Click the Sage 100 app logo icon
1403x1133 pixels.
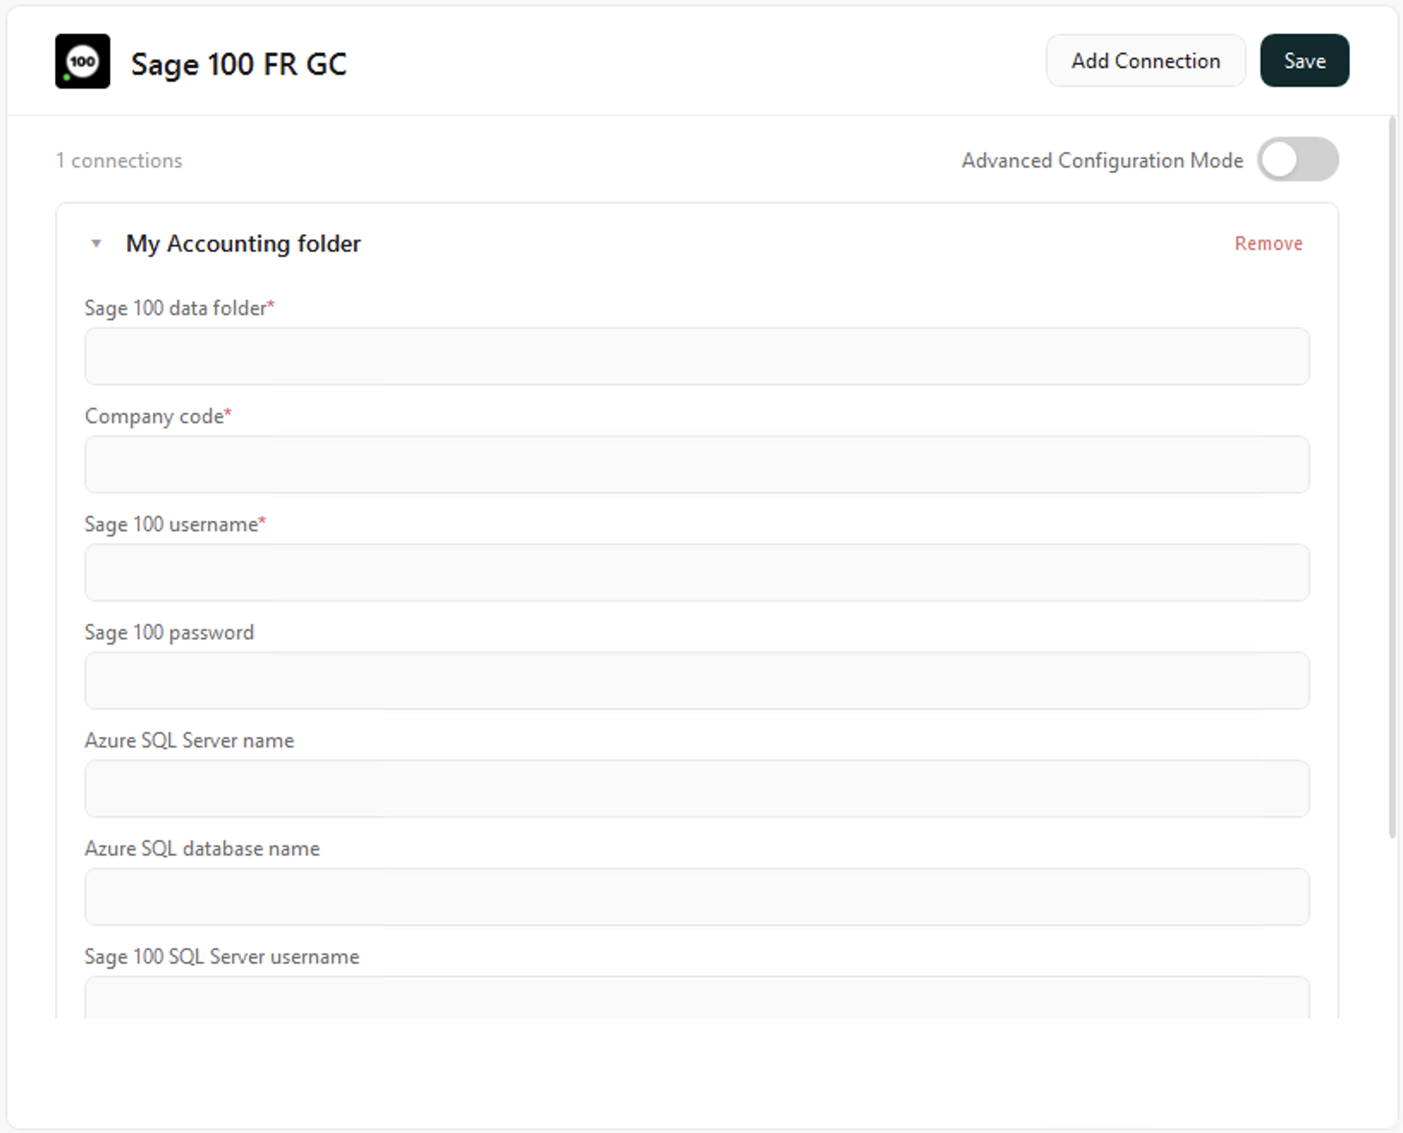pos(82,61)
